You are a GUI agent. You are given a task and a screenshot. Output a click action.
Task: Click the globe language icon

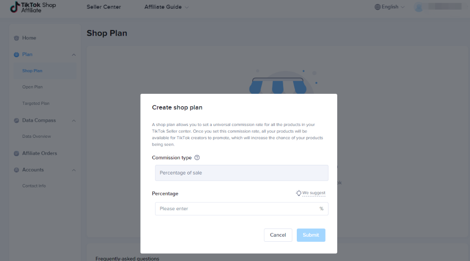pyautogui.click(x=378, y=7)
